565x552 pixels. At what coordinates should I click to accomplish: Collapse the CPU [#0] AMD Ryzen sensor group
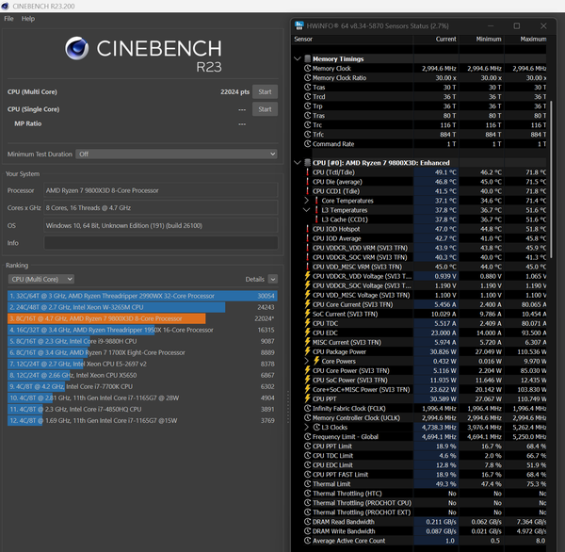click(298, 163)
